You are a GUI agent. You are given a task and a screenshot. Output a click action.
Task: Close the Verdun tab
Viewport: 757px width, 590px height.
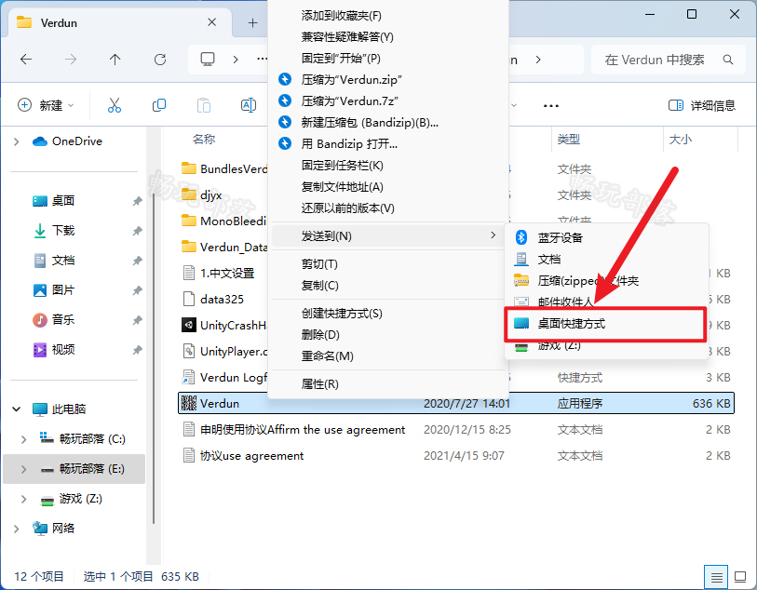[x=211, y=22]
